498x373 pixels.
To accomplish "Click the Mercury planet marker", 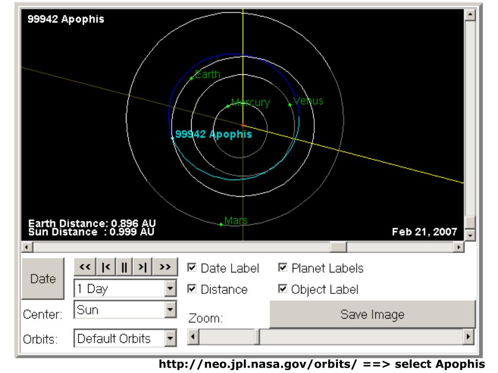I will tap(228, 106).
